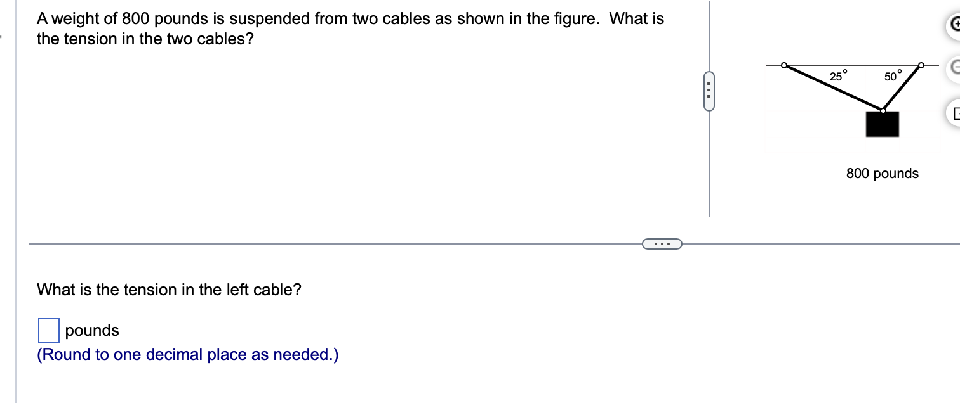960x403 pixels.
Task: Click the expand figure icon at screen edge
Action: 956,114
